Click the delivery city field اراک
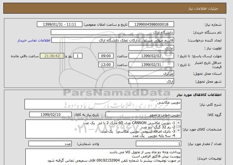 (151, 81)
